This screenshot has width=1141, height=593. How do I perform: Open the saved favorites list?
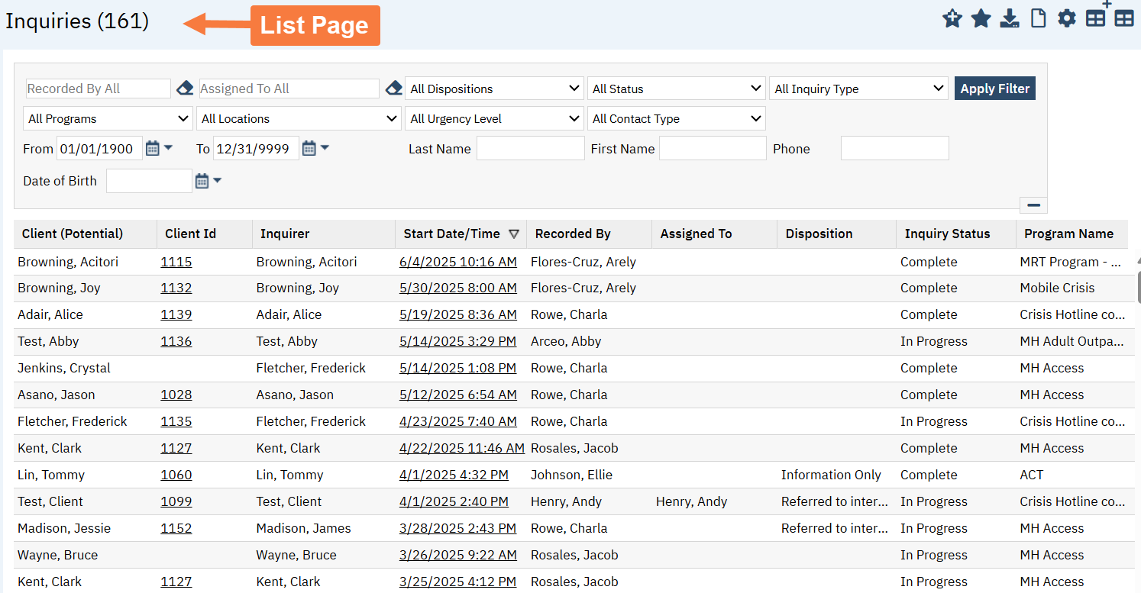[x=981, y=18]
